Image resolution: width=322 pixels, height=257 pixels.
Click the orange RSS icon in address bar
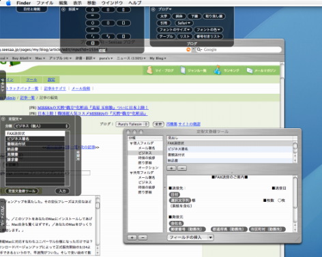[x=188, y=50]
